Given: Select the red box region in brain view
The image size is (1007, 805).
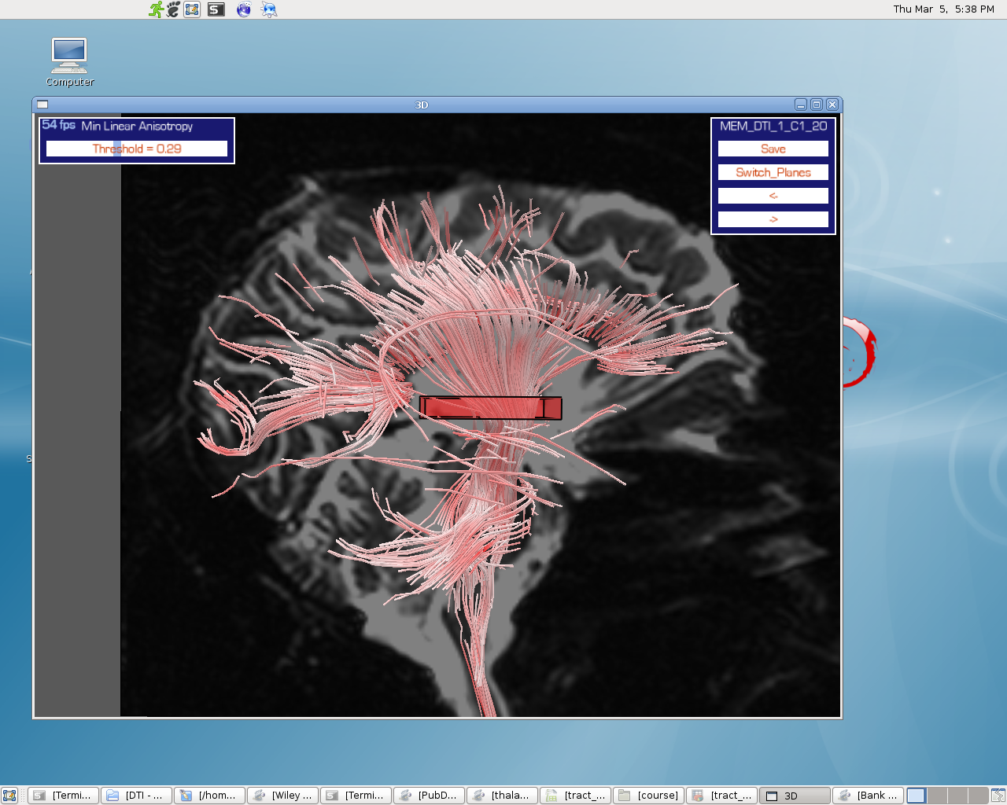Looking at the screenshot, I should click(x=490, y=408).
